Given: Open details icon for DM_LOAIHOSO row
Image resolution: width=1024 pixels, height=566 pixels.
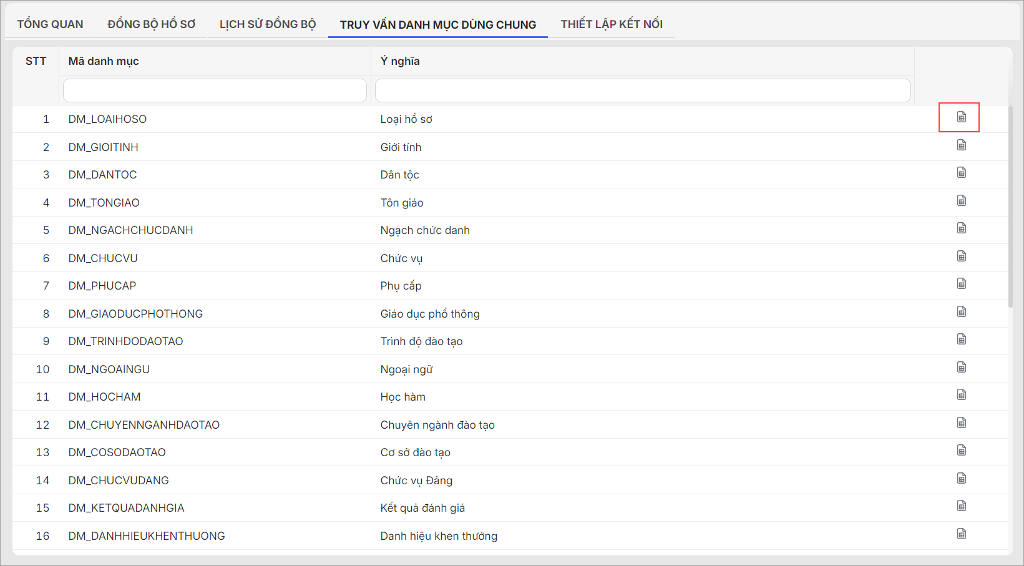Looking at the screenshot, I should pyautogui.click(x=961, y=117).
